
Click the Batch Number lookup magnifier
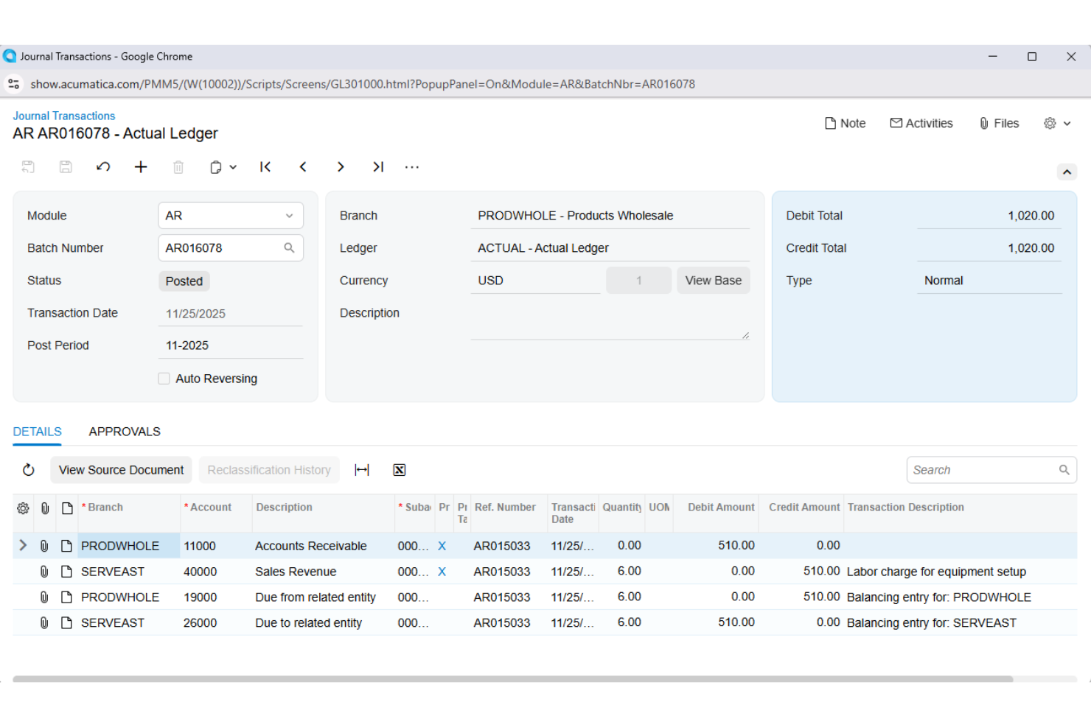pyautogui.click(x=290, y=247)
